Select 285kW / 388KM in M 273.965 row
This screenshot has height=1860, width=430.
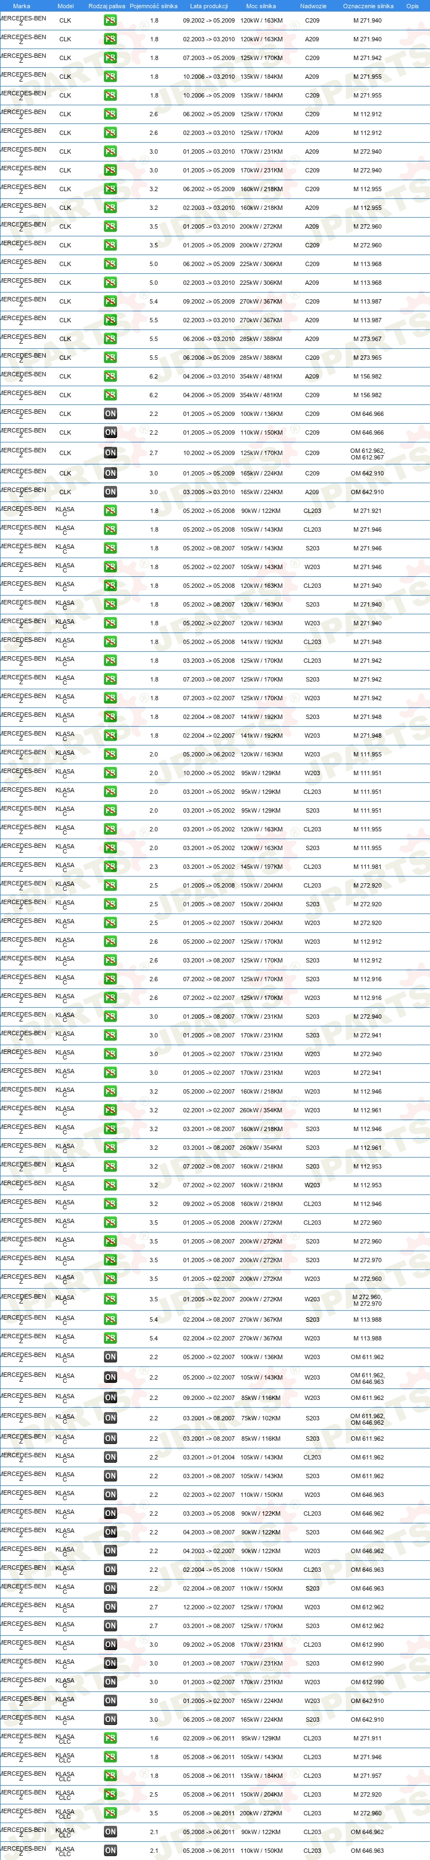pos(261,358)
